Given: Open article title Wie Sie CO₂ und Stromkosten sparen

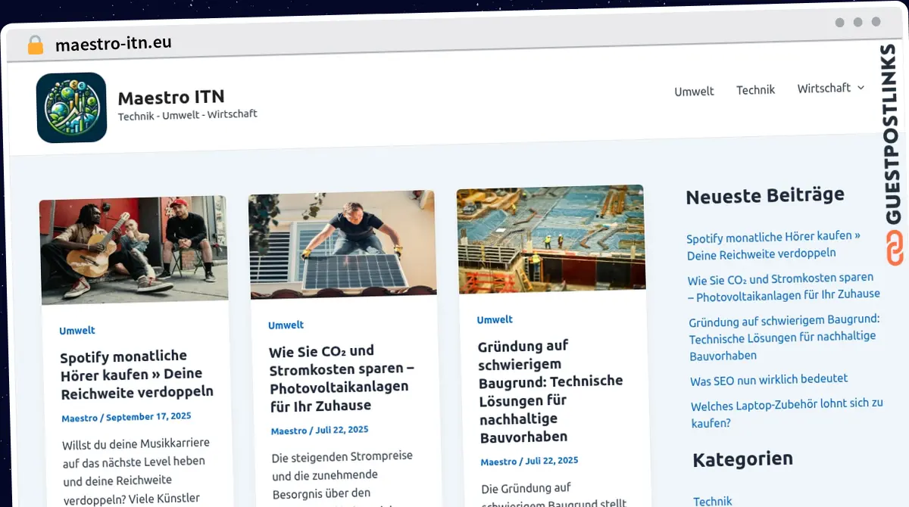Looking at the screenshot, I should point(341,378).
